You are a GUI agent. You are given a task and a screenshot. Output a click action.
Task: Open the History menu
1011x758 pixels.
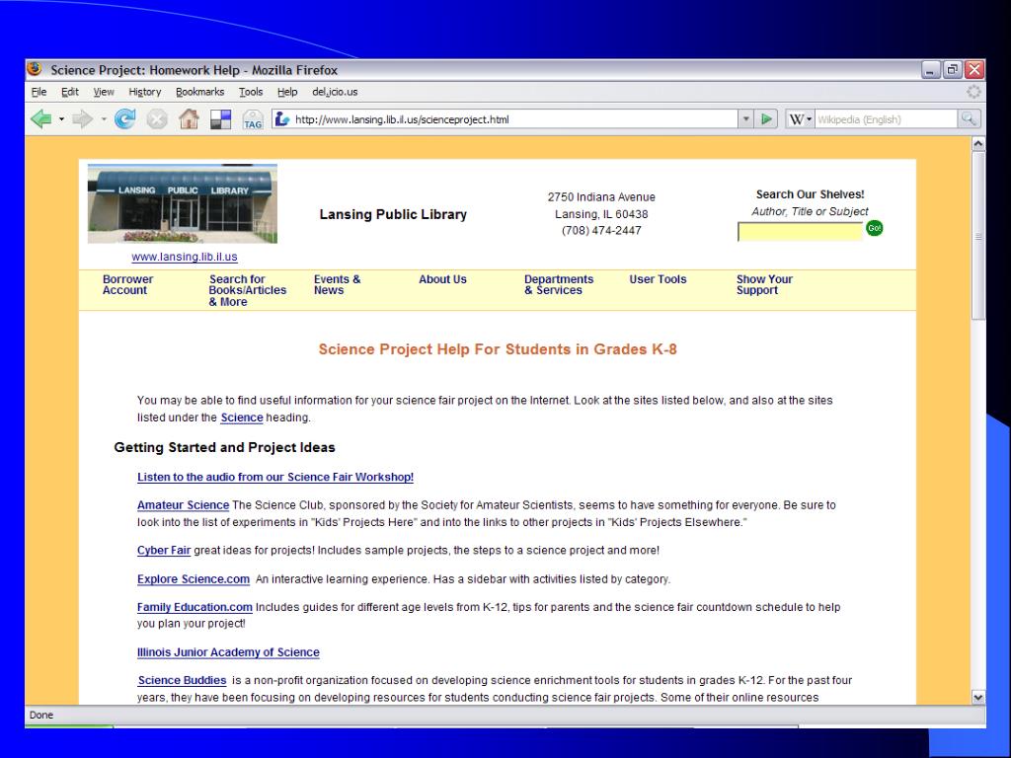coord(144,92)
